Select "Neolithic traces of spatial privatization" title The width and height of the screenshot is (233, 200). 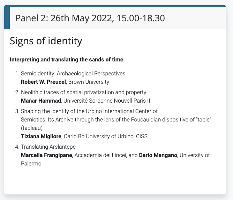pyautogui.click(x=83, y=92)
